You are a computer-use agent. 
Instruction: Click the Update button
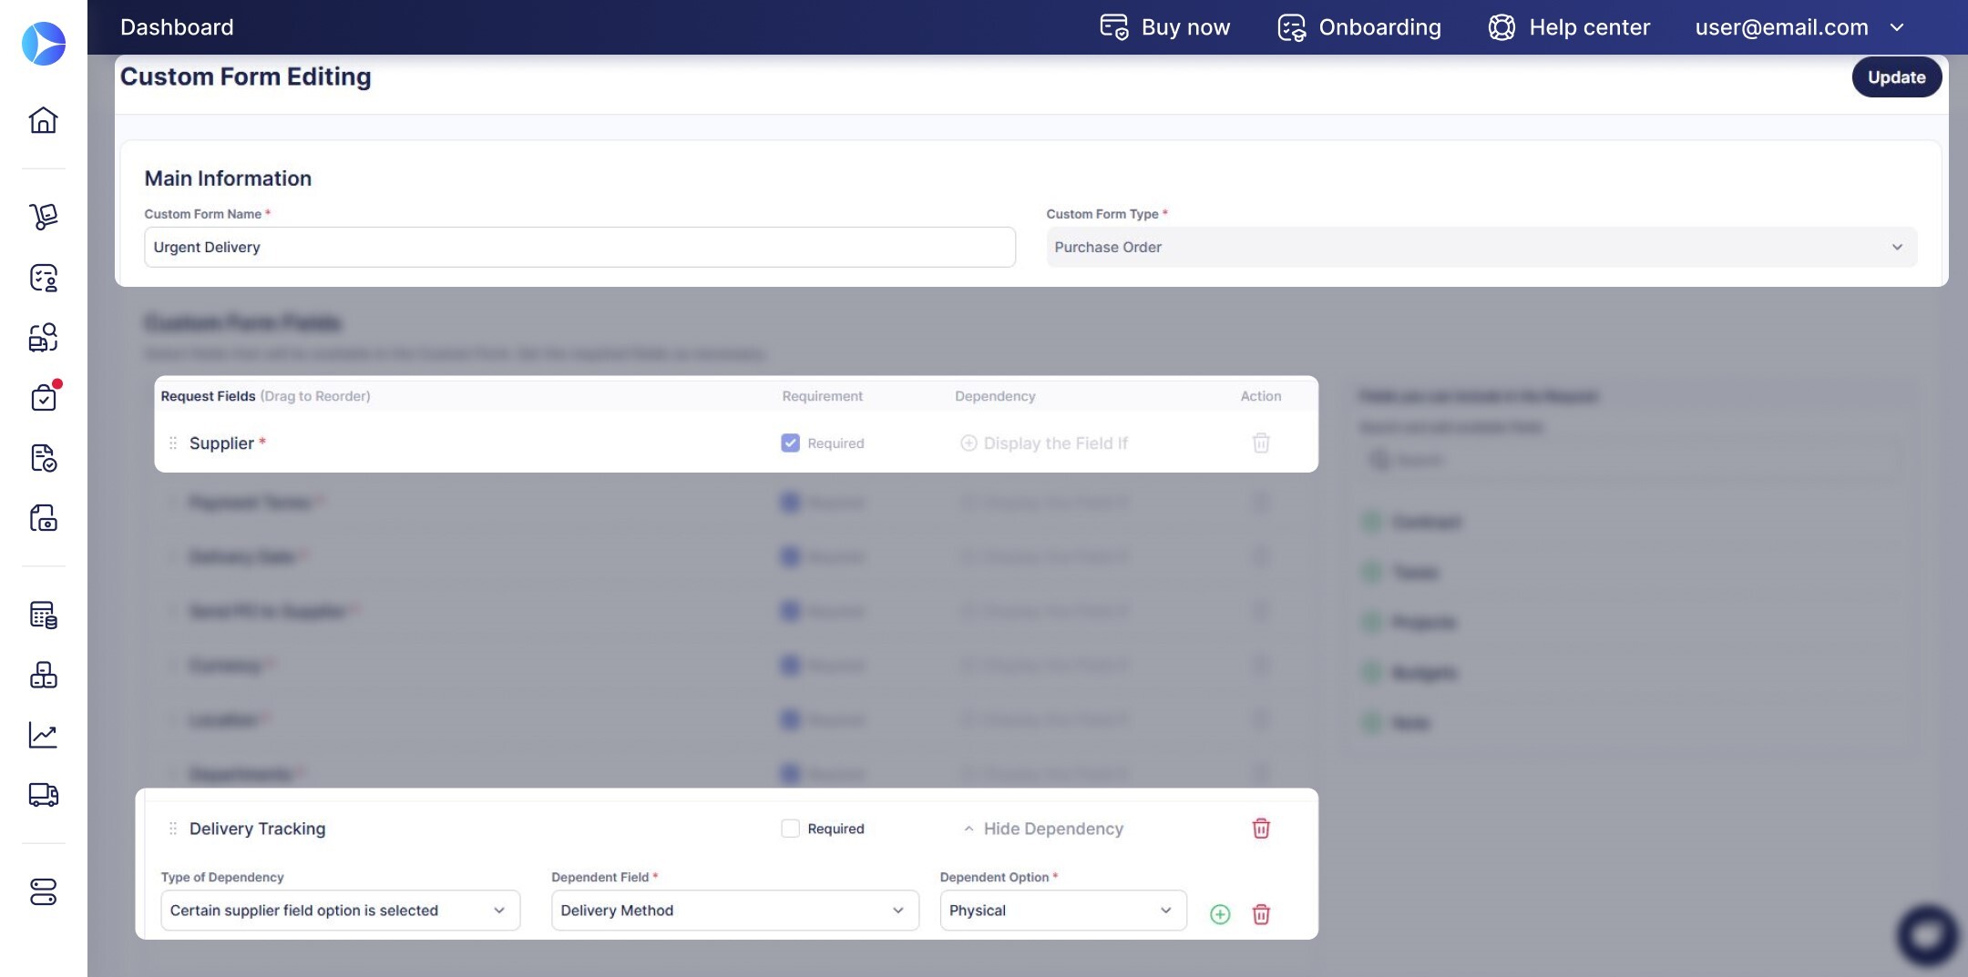1896,77
